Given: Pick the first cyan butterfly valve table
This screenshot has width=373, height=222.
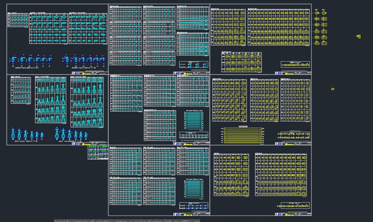Looking at the screenshot, I should pyautogui.click(x=48, y=28).
